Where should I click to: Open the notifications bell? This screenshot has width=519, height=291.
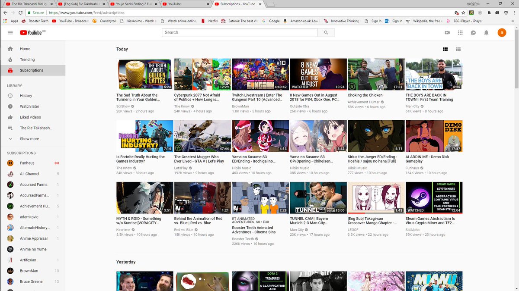coord(486,33)
